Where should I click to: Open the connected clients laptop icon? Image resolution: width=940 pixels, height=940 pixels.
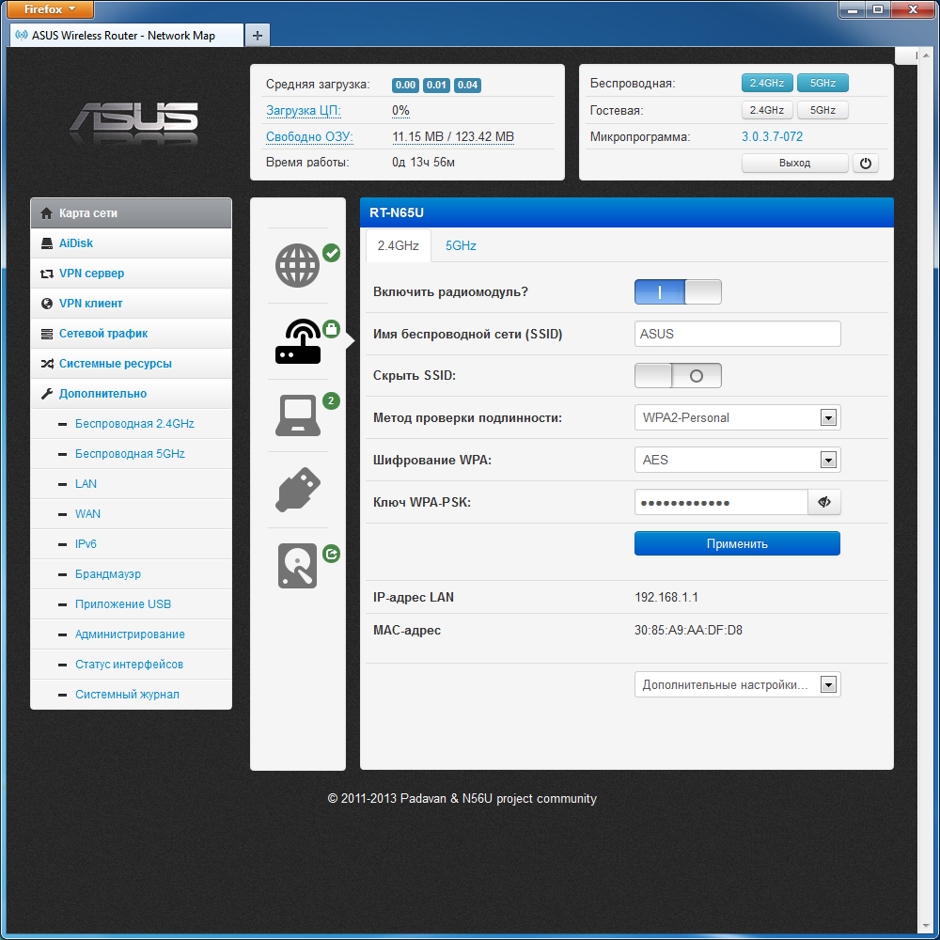click(x=298, y=415)
